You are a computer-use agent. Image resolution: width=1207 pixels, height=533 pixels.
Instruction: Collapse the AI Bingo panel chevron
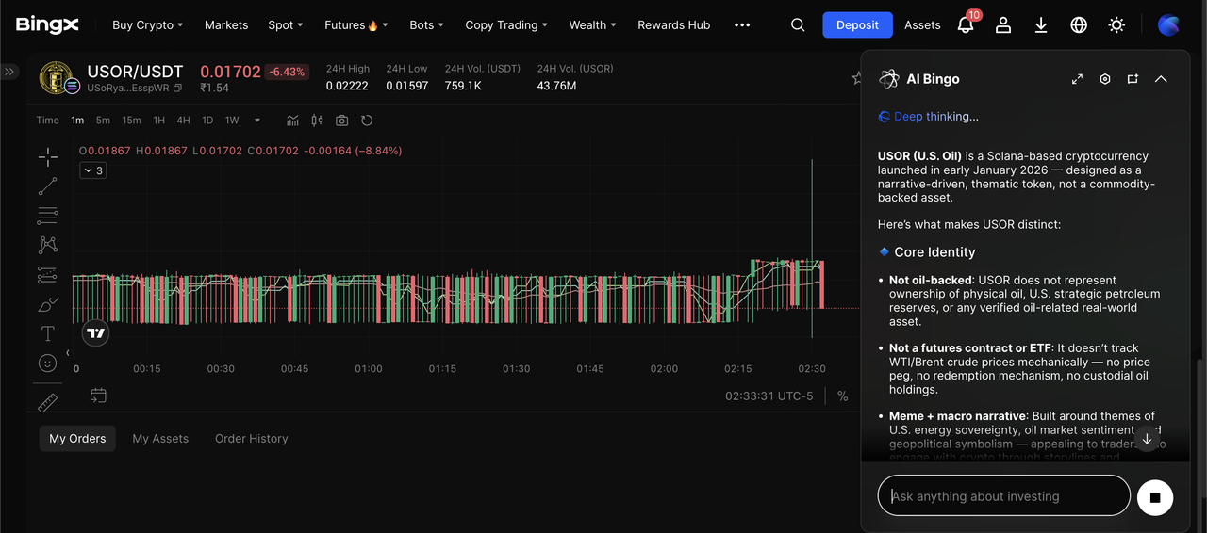click(x=1161, y=79)
